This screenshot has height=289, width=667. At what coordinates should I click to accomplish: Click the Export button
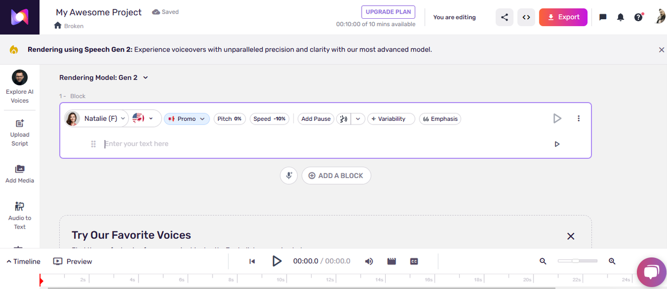pyautogui.click(x=563, y=17)
